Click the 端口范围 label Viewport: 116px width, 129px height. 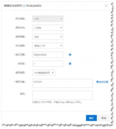pyautogui.click(x=20, y=55)
